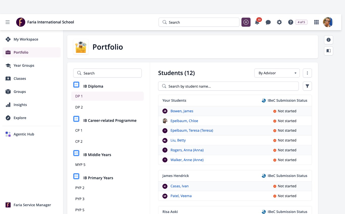345x214 pixels.
Task: Open Faria Service Manager link
Action: [32, 205]
